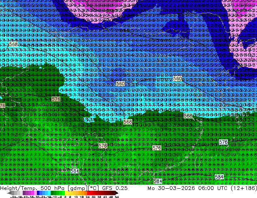Click the gray arrow end of the color scale
This screenshot has height=198, width=257.
[x=9, y=193]
